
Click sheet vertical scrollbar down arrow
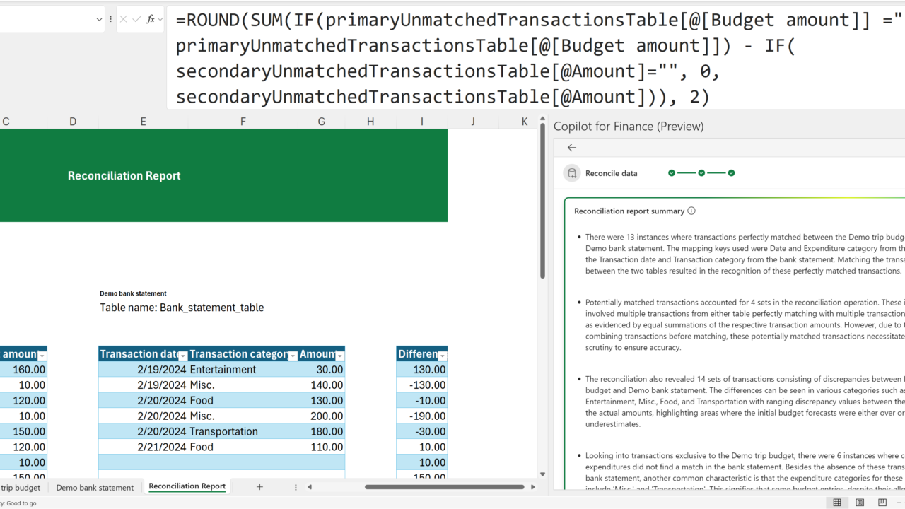click(x=542, y=474)
